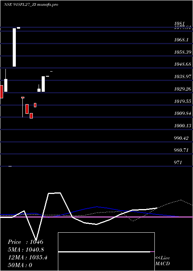Click the 50MA : 0 readout

(x=20, y=265)
